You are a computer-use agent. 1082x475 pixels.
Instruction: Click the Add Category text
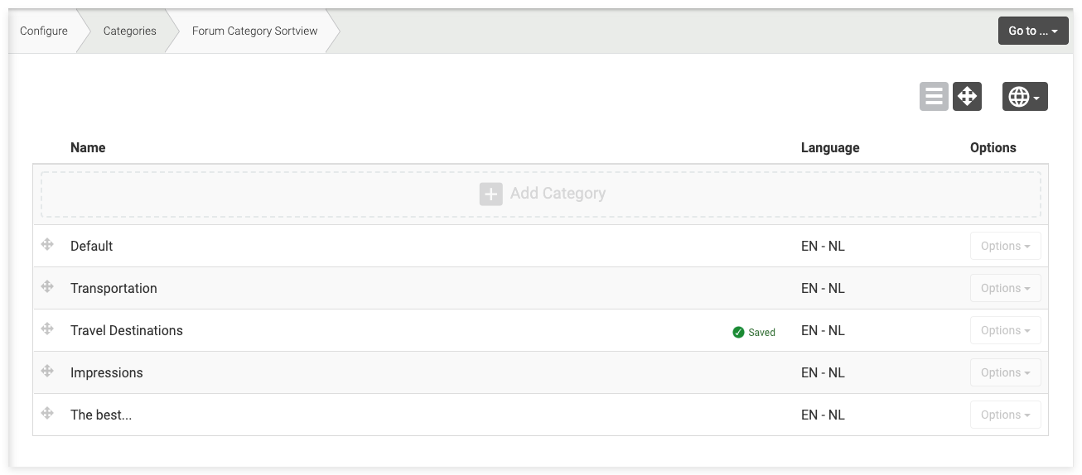(x=558, y=194)
